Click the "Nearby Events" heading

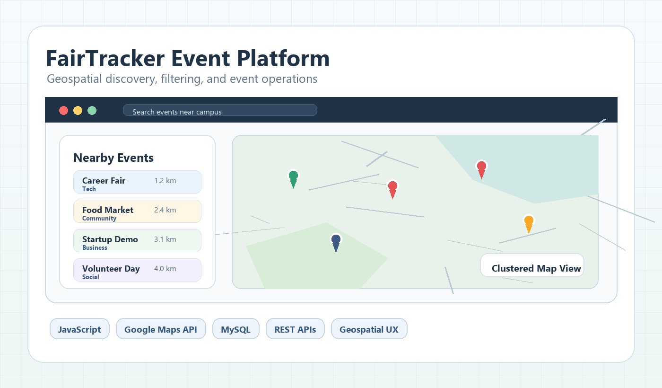coord(113,158)
